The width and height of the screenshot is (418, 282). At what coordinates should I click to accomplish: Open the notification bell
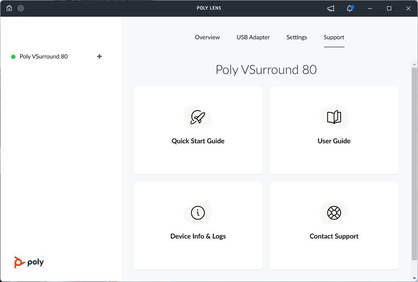pyautogui.click(x=350, y=8)
